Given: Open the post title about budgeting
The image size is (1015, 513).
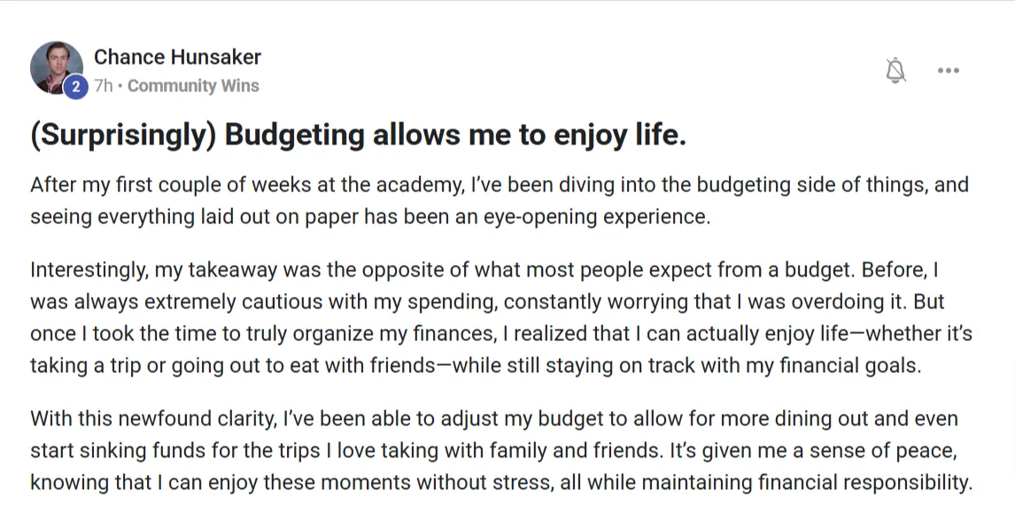Looking at the screenshot, I should tap(358, 135).
